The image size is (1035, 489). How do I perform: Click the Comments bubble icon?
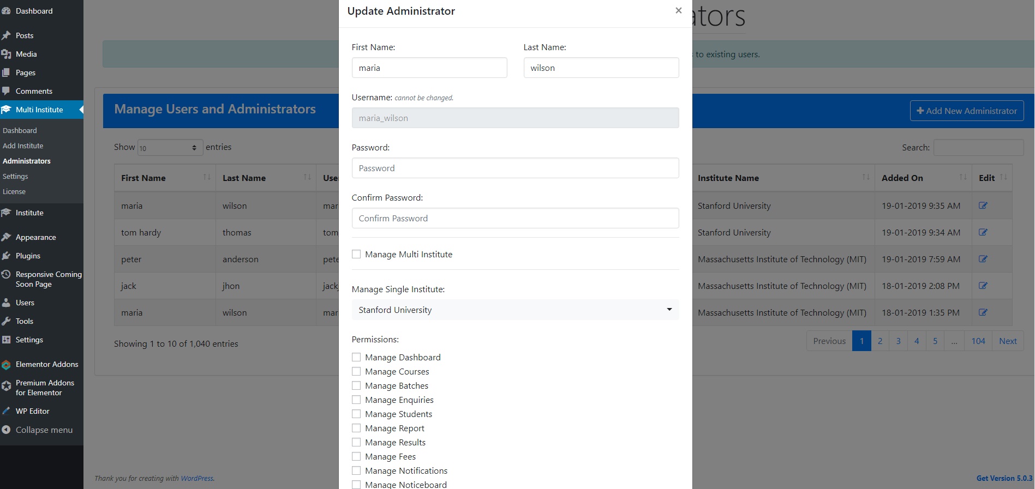(x=6, y=91)
